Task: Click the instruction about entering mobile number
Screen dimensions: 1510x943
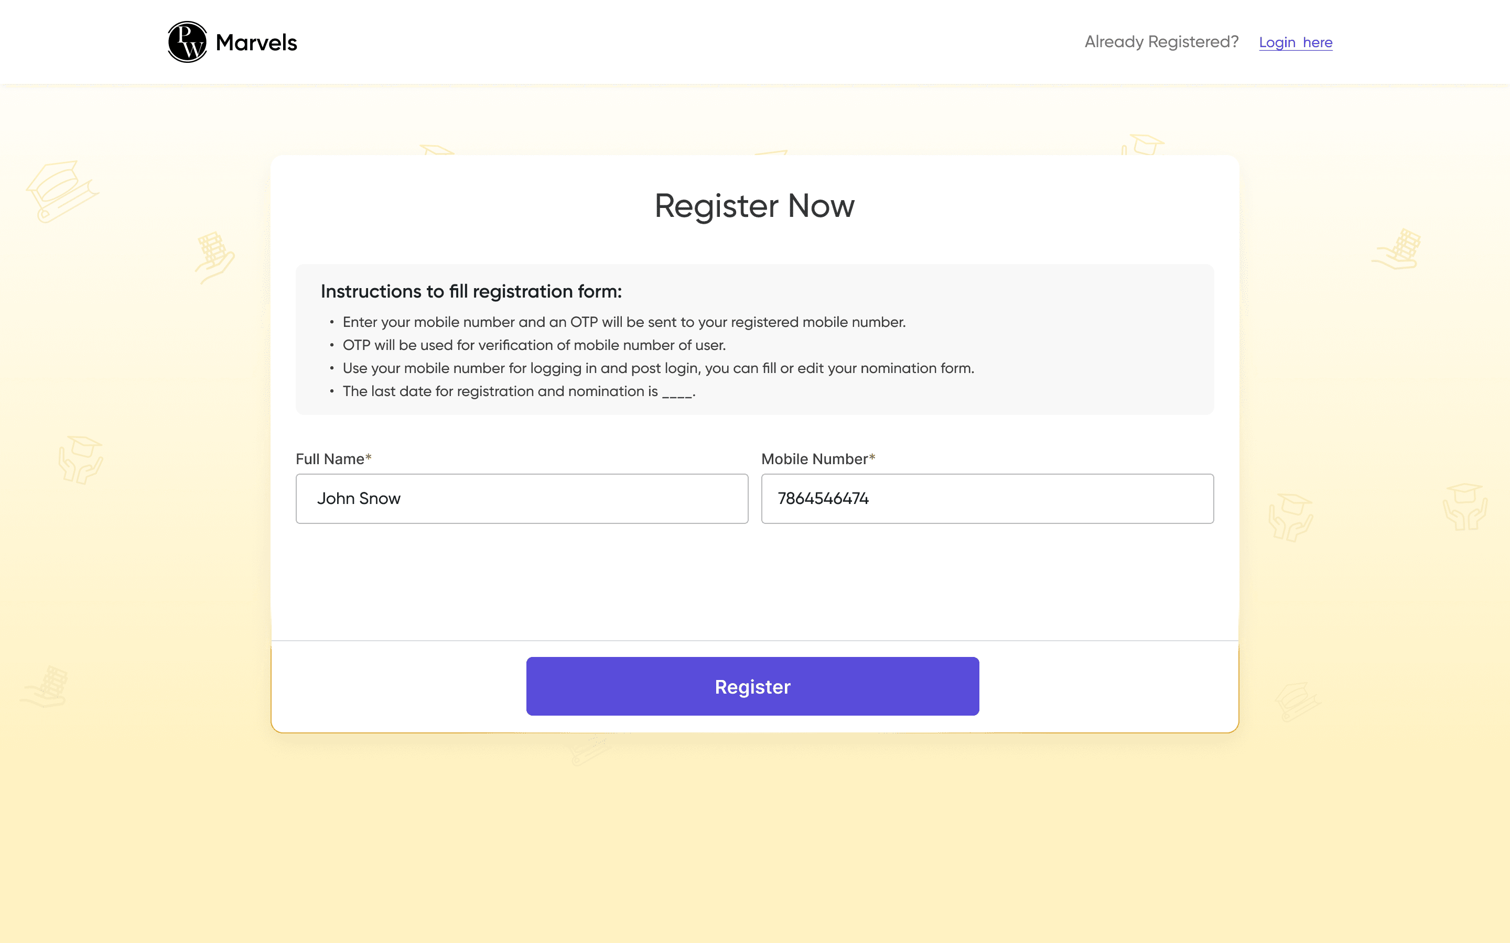Action: tap(624, 322)
